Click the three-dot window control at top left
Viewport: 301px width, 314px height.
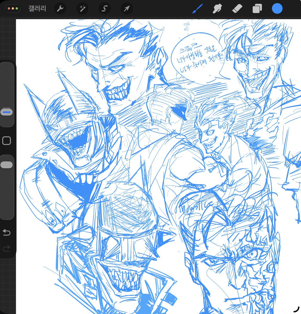[x=13, y=9]
